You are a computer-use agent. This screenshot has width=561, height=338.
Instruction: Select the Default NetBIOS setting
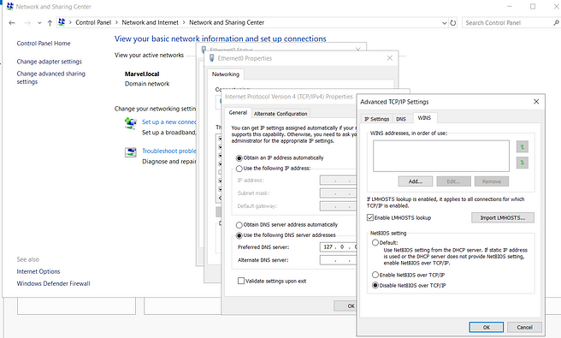point(375,242)
